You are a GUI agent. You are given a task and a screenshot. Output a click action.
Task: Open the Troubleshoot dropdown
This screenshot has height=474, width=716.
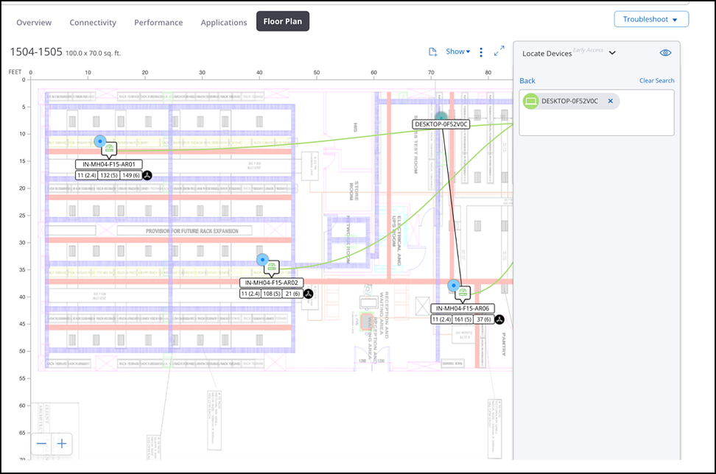click(x=651, y=19)
